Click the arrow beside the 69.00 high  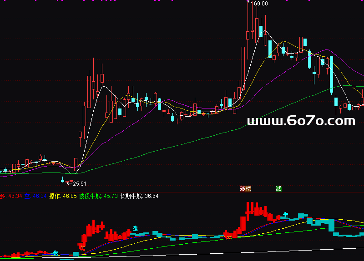[250, 3]
